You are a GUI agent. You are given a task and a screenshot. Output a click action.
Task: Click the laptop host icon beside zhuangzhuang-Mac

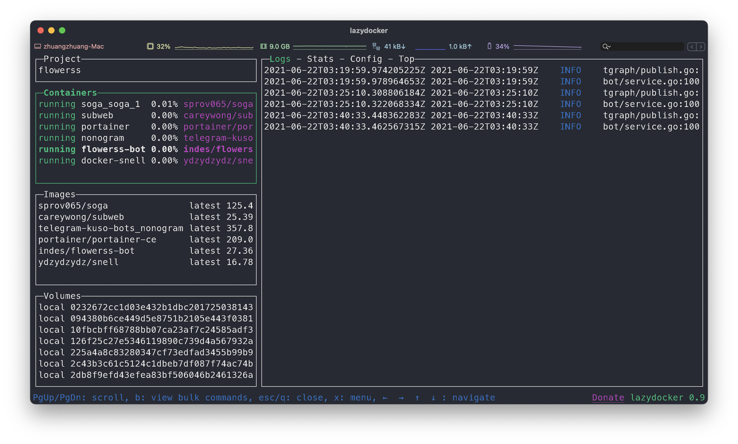click(x=37, y=46)
